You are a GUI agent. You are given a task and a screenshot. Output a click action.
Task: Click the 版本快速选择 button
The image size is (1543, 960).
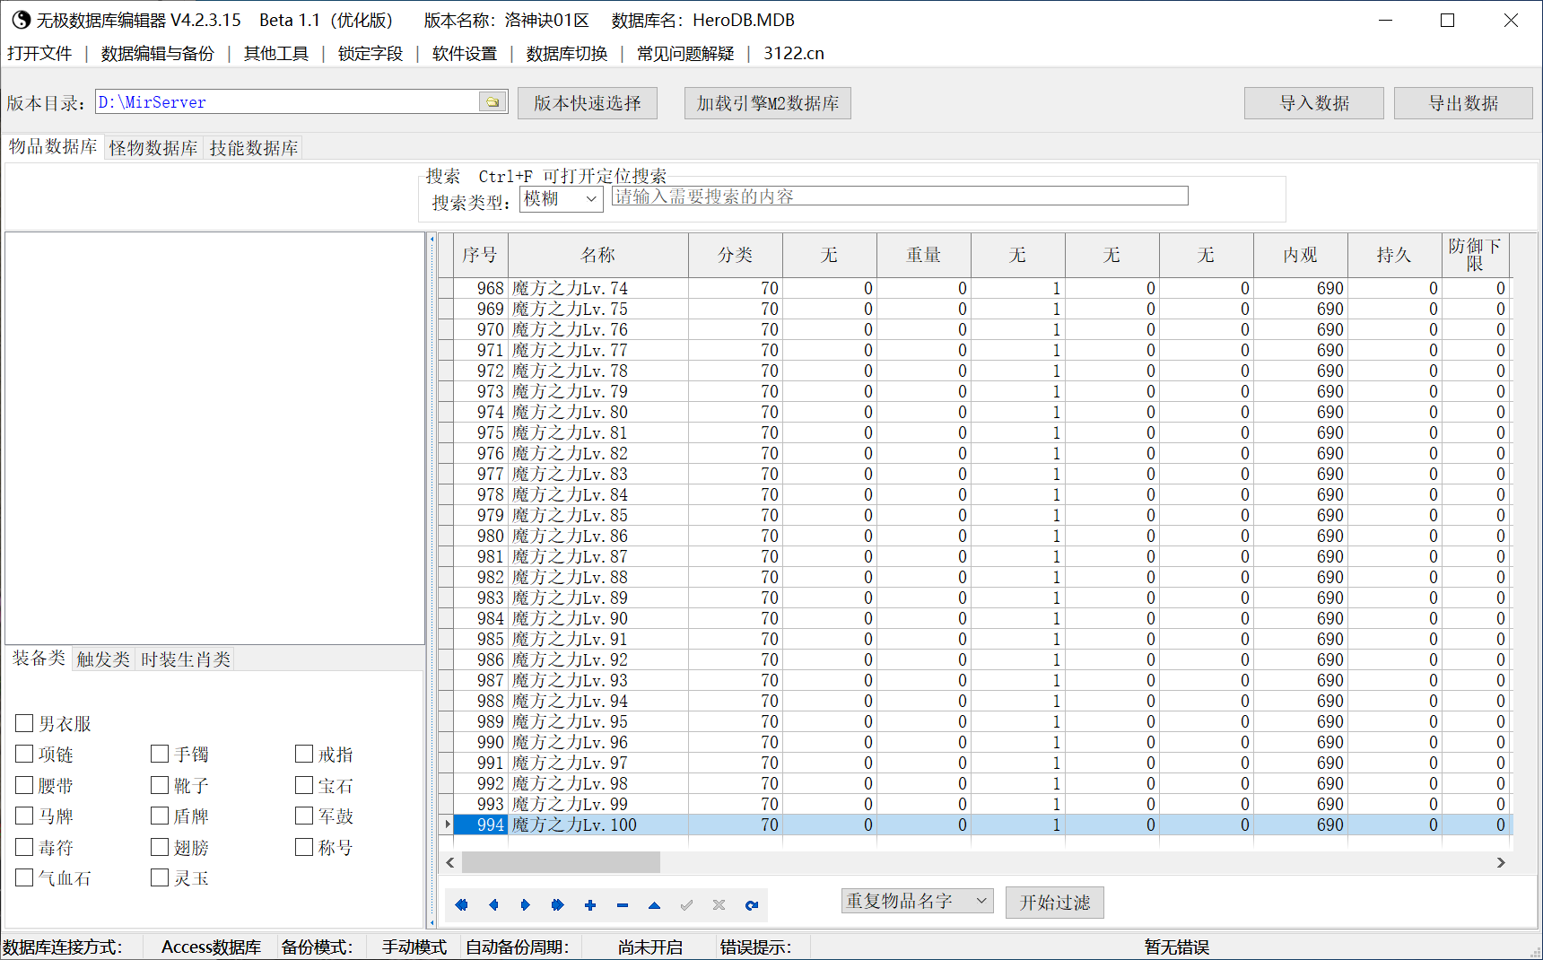tap(588, 103)
